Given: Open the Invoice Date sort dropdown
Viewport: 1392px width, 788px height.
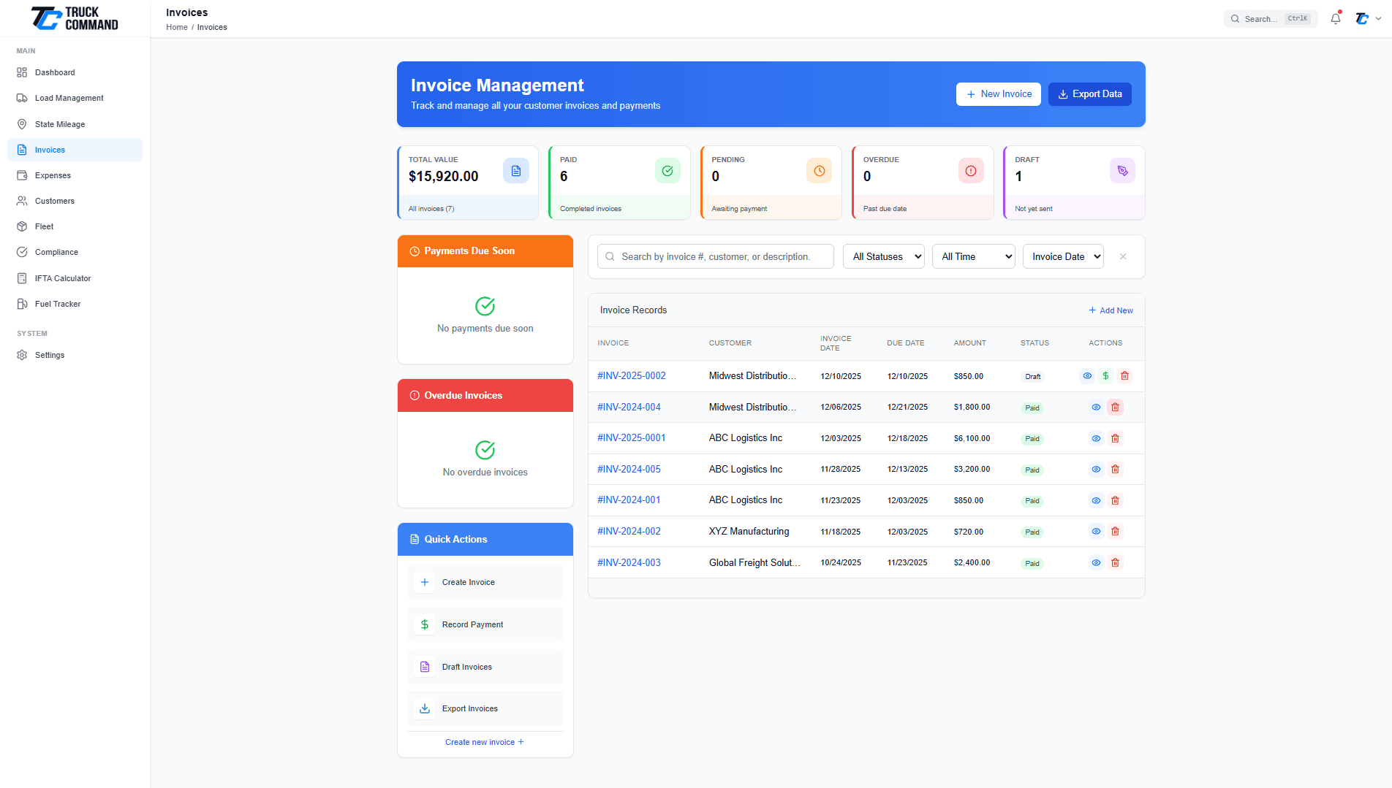Looking at the screenshot, I should [1063, 256].
